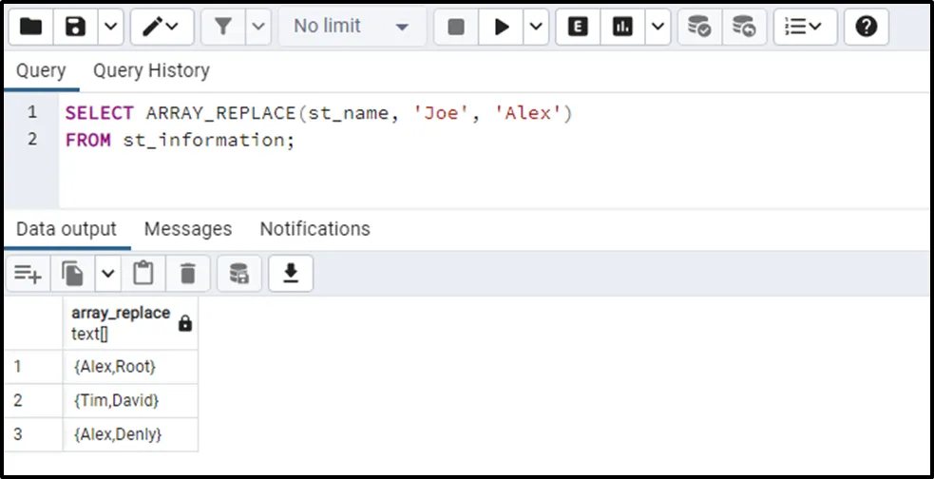
Task: Click the Open File folder icon
Action: coord(30,27)
